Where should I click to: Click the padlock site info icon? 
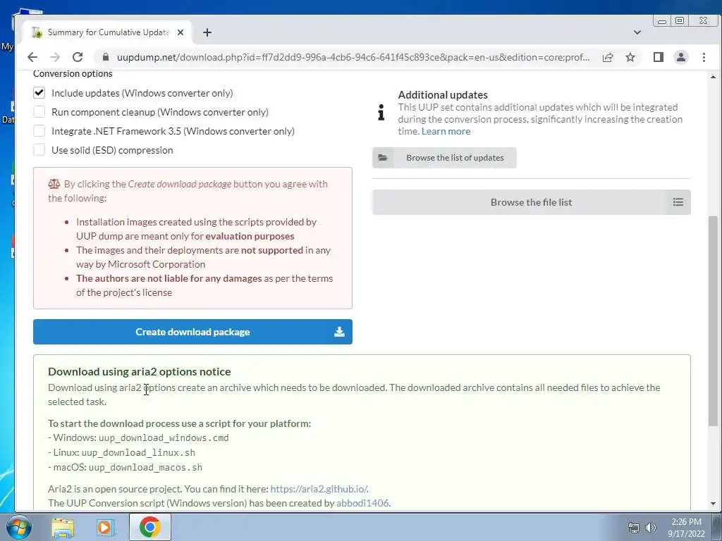[106, 57]
